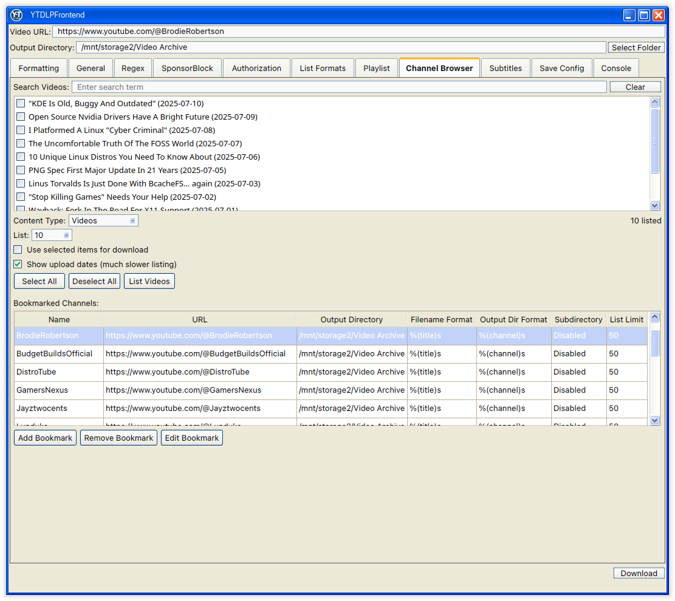Click the BudgetBuildsOfficial URL cell
The height and width of the screenshot is (601, 675).
pyautogui.click(x=200, y=354)
